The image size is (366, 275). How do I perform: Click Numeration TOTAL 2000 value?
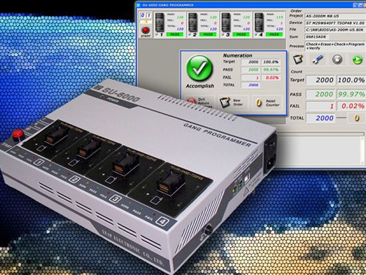[x=250, y=85]
